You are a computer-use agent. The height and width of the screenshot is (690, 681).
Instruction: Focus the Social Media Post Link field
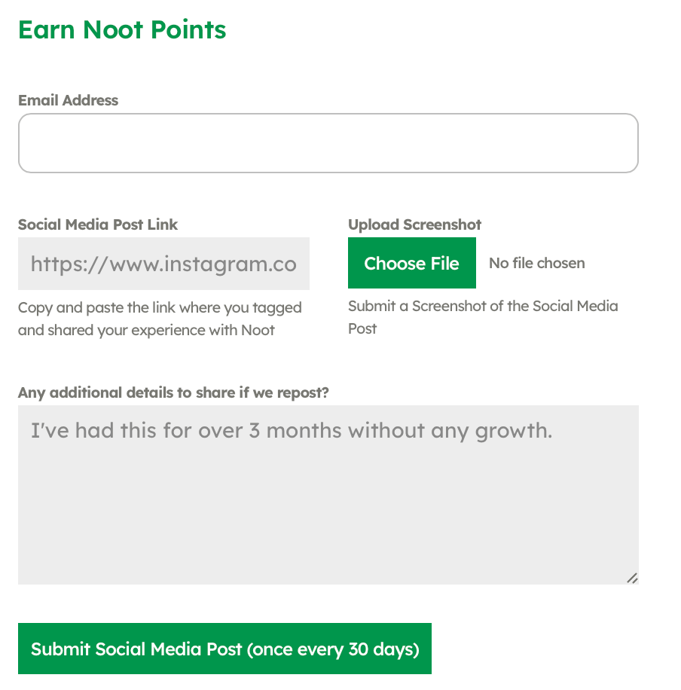click(x=163, y=264)
